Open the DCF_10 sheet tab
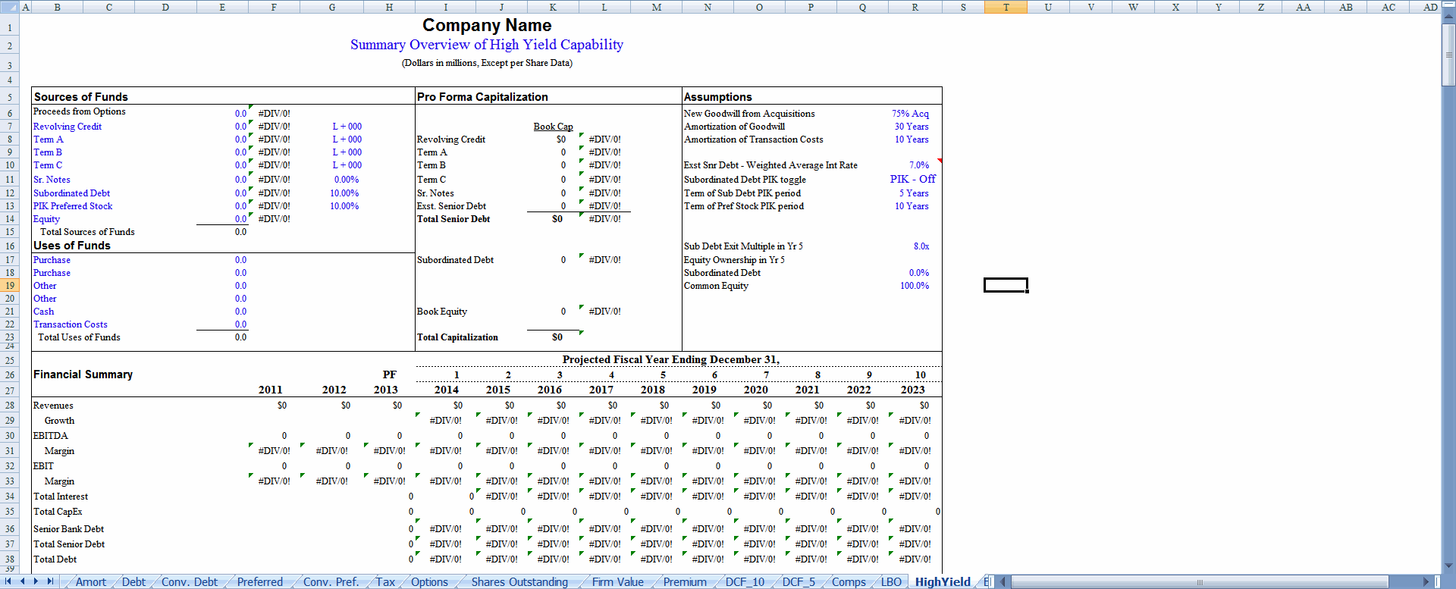 click(745, 581)
